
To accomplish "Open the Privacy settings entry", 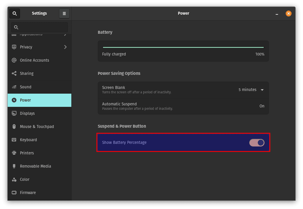I will (x=39, y=47).
